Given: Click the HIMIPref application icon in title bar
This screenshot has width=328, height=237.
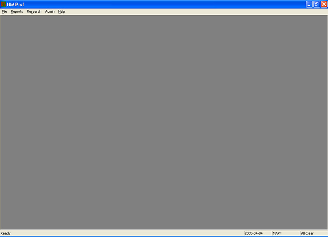Looking at the screenshot, I should [3, 4].
